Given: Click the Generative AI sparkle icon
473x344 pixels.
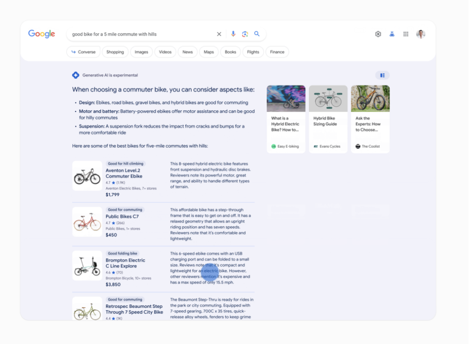Looking at the screenshot, I should (76, 75).
